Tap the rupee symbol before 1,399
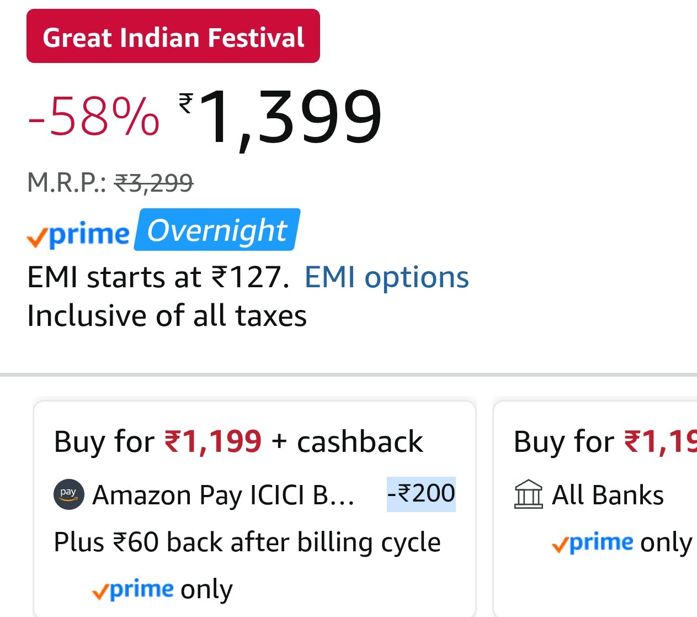Image resolution: width=697 pixels, height=617 pixels. [186, 103]
